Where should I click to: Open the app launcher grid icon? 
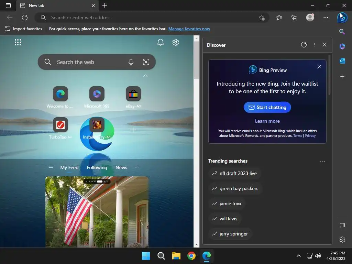(18, 42)
